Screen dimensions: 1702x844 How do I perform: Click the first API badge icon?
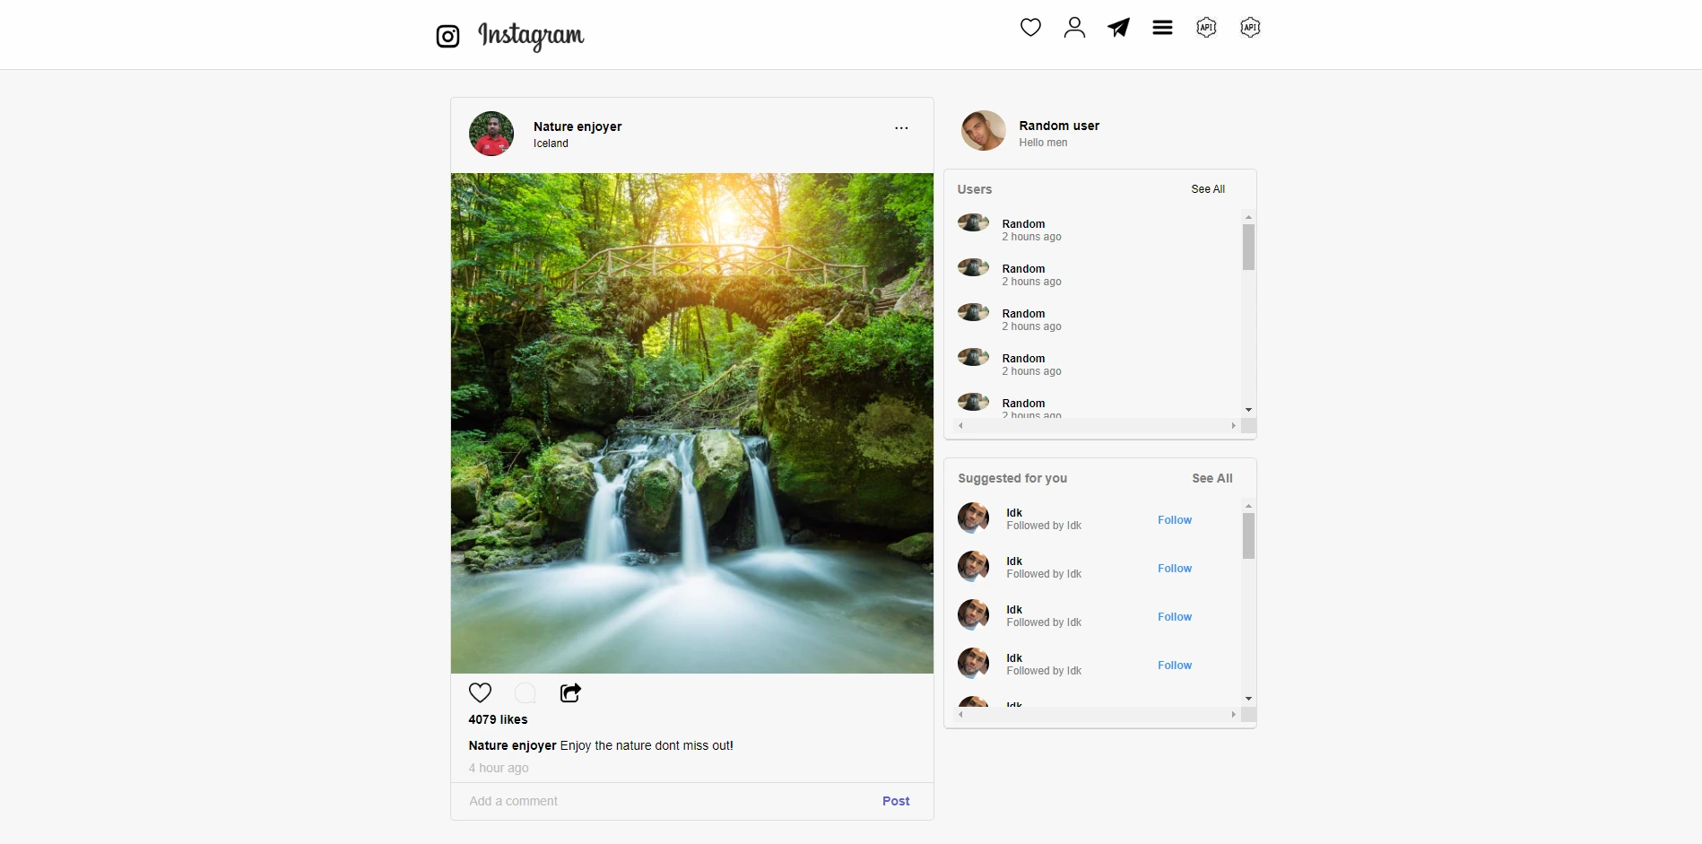[x=1206, y=28]
